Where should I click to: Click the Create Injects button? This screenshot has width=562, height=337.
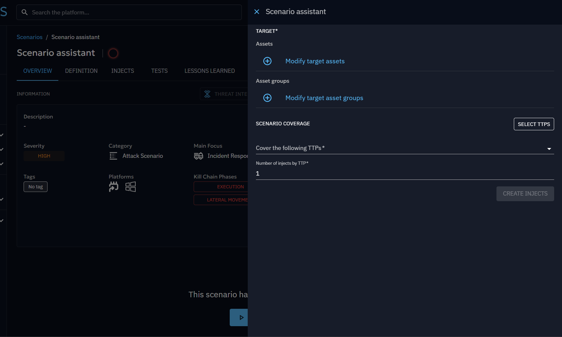[525, 194]
